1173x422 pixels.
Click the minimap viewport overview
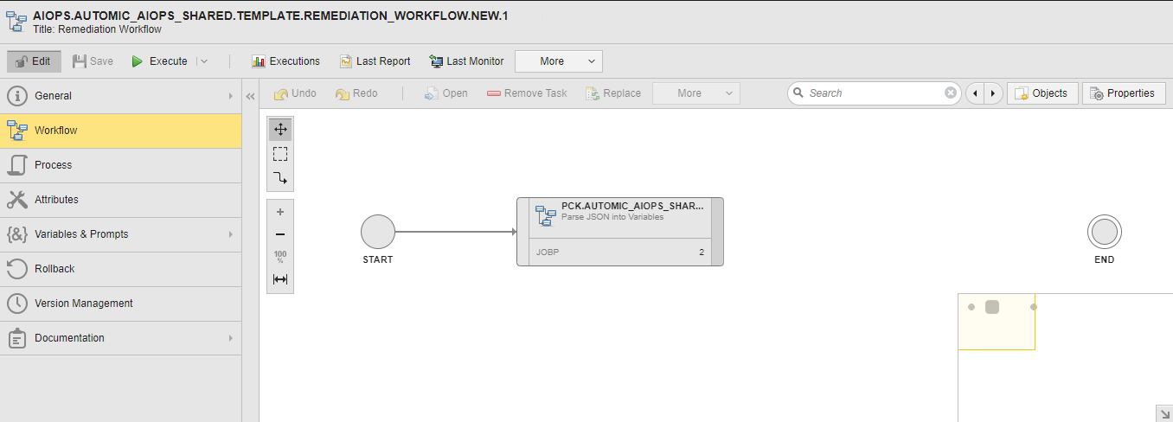point(996,322)
